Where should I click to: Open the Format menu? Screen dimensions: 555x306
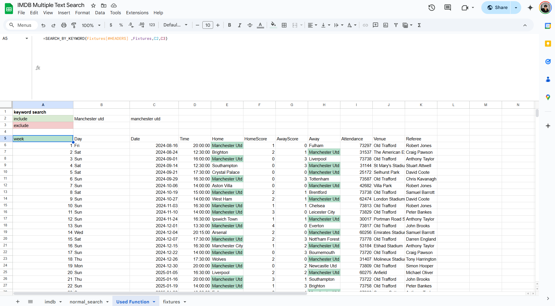[x=82, y=13]
